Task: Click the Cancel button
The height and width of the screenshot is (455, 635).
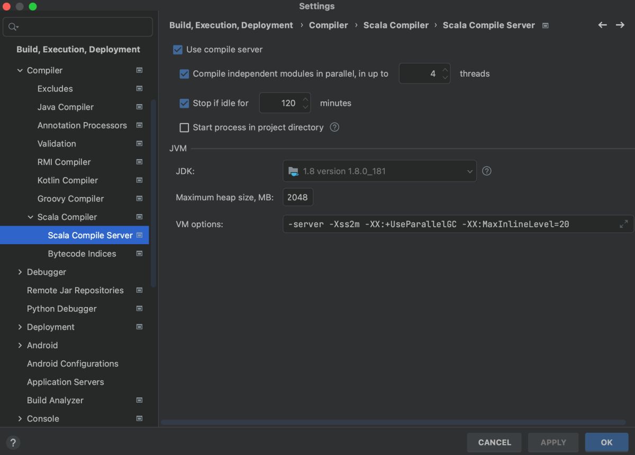Action: (494, 443)
